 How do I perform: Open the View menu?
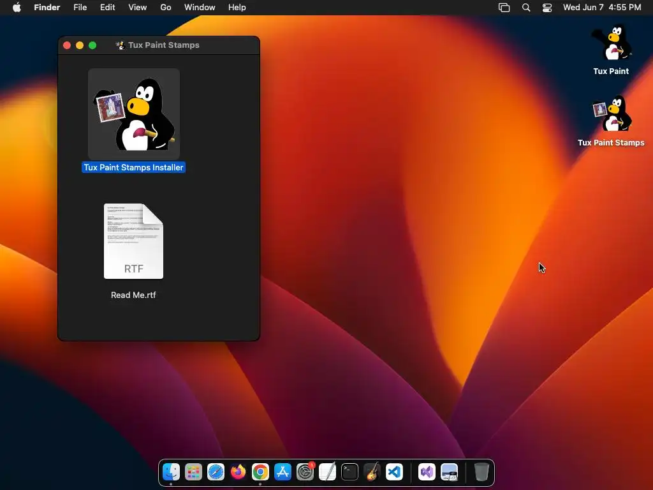[138, 8]
